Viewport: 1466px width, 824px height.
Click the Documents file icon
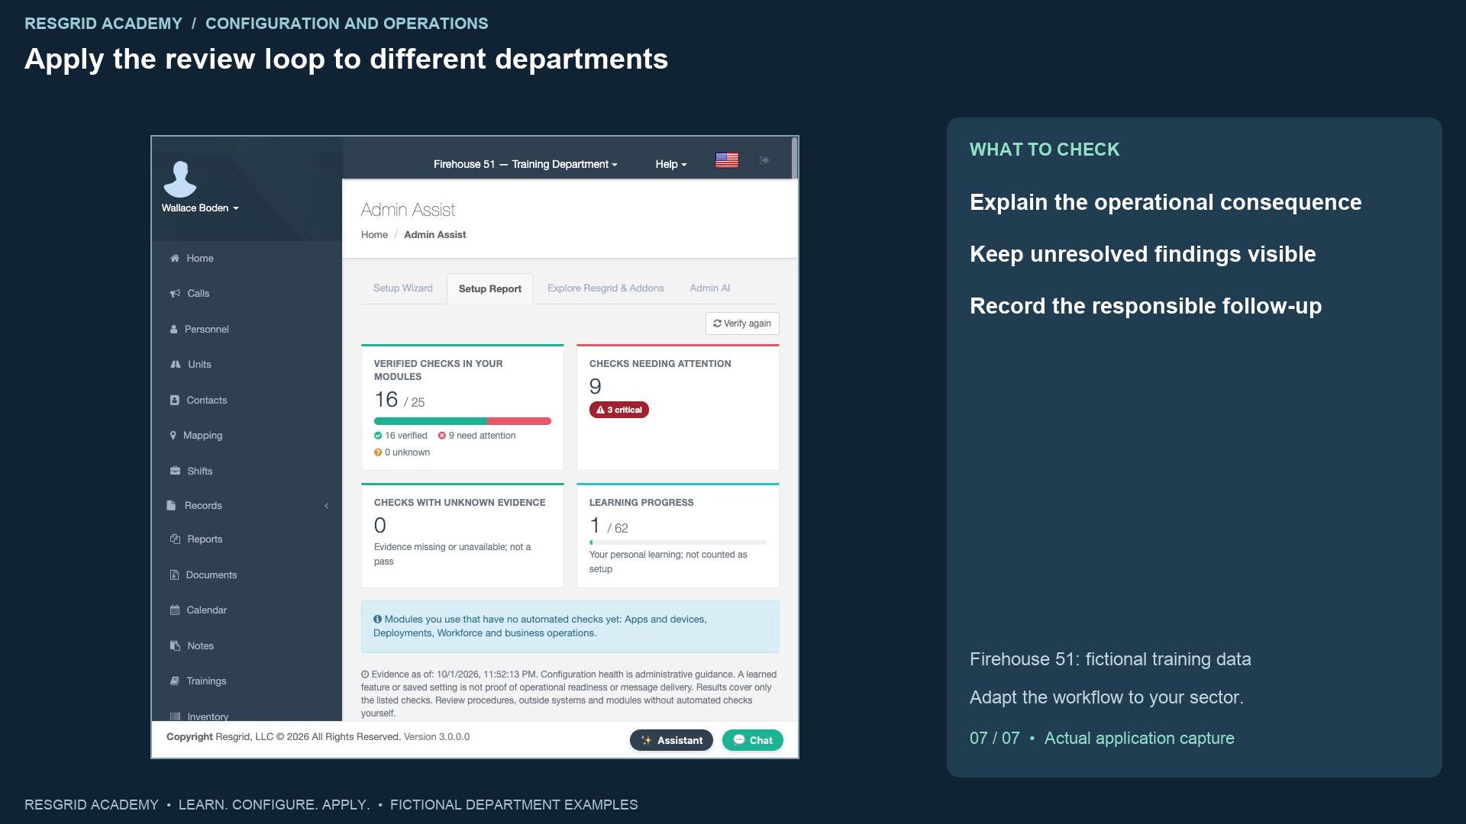174,575
